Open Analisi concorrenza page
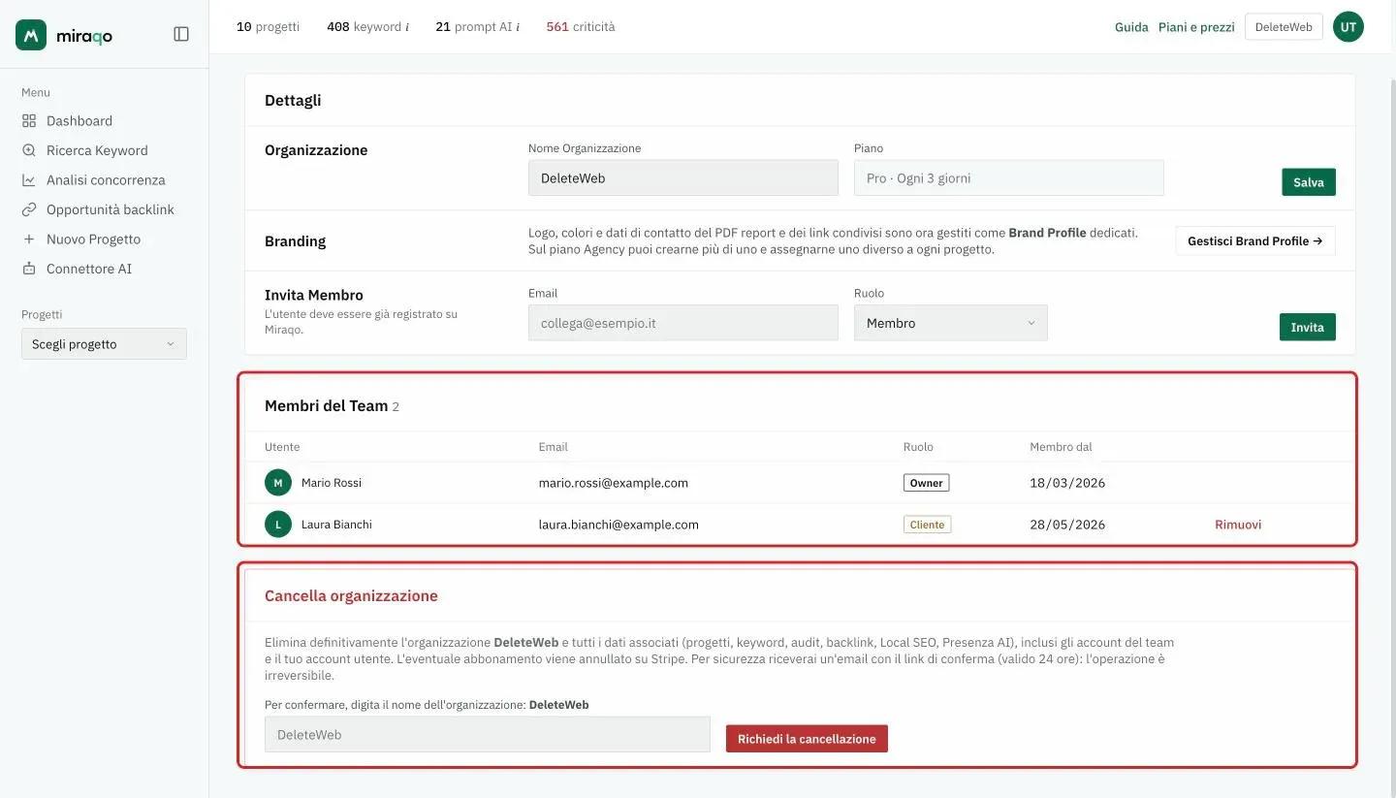The image size is (1396, 798). [x=106, y=180]
